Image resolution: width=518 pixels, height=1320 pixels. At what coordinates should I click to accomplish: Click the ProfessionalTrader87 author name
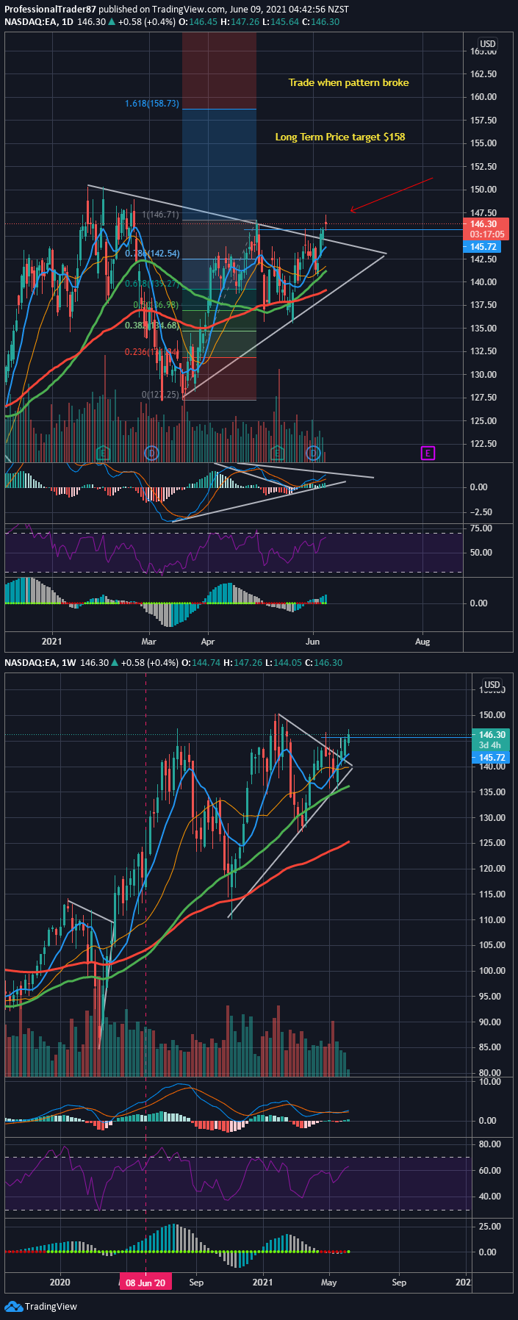pyautogui.click(x=51, y=10)
